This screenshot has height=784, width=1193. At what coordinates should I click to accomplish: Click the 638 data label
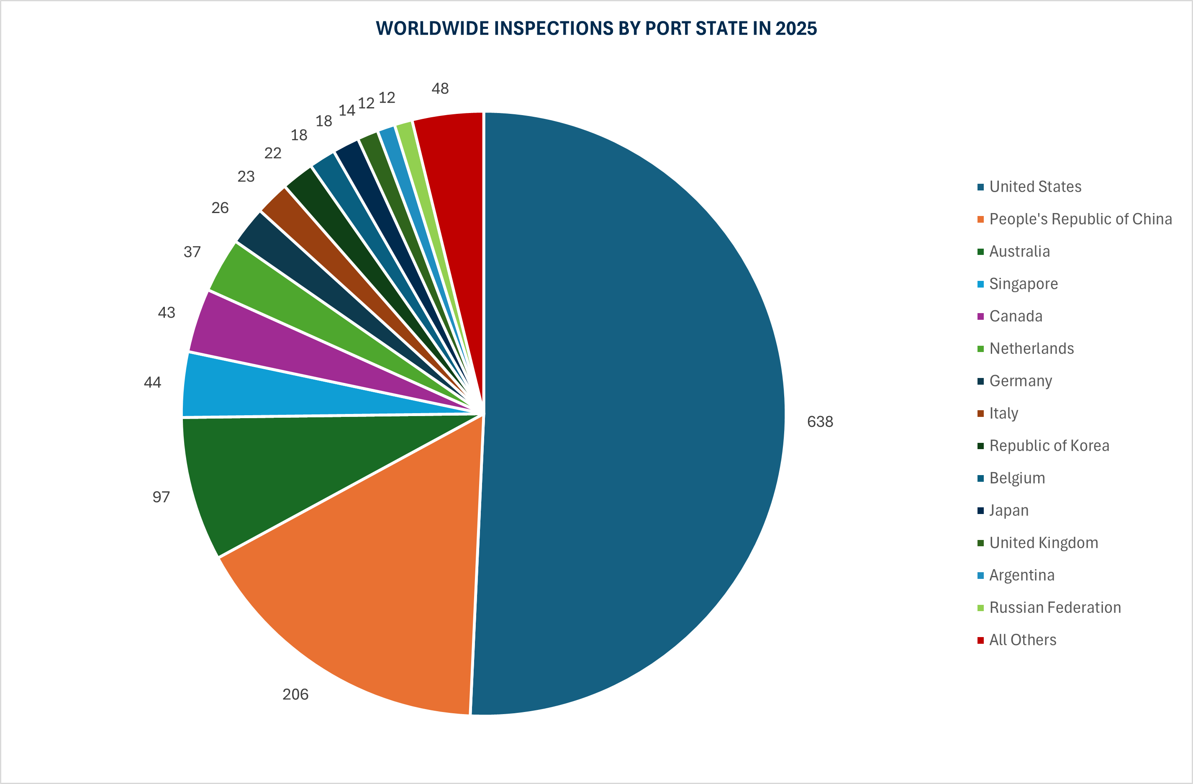pyautogui.click(x=820, y=422)
